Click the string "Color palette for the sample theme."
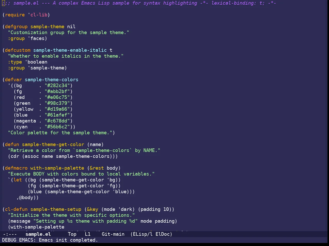This screenshot has width=329, height=246. pos(60,133)
